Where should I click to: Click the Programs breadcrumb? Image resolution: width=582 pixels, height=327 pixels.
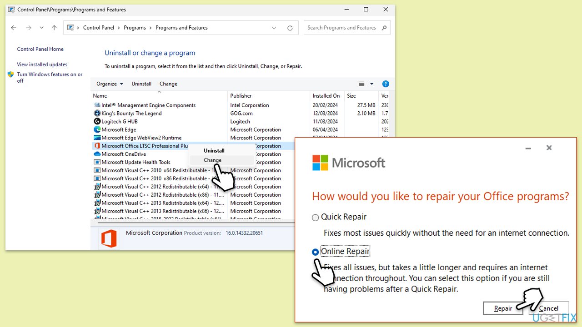[x=135, y=28]
